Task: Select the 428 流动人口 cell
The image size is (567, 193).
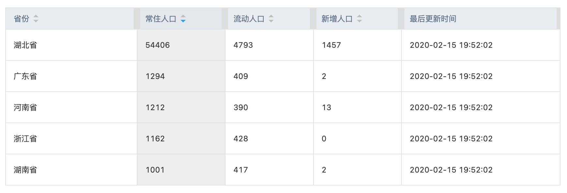Action: [x=269, y=138]
